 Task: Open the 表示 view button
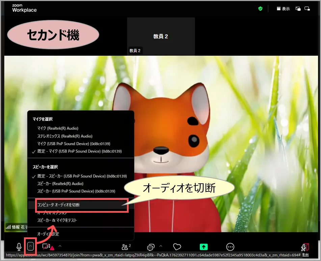(283, 9)
